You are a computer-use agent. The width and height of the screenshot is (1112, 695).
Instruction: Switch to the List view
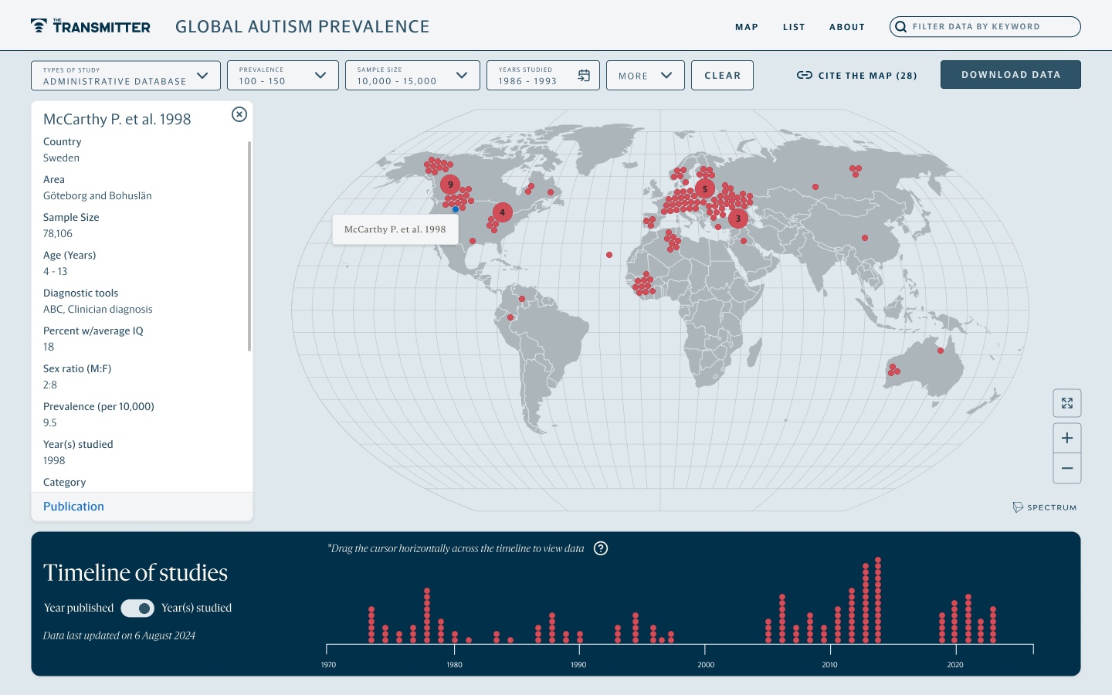click(x=794, y=27)
